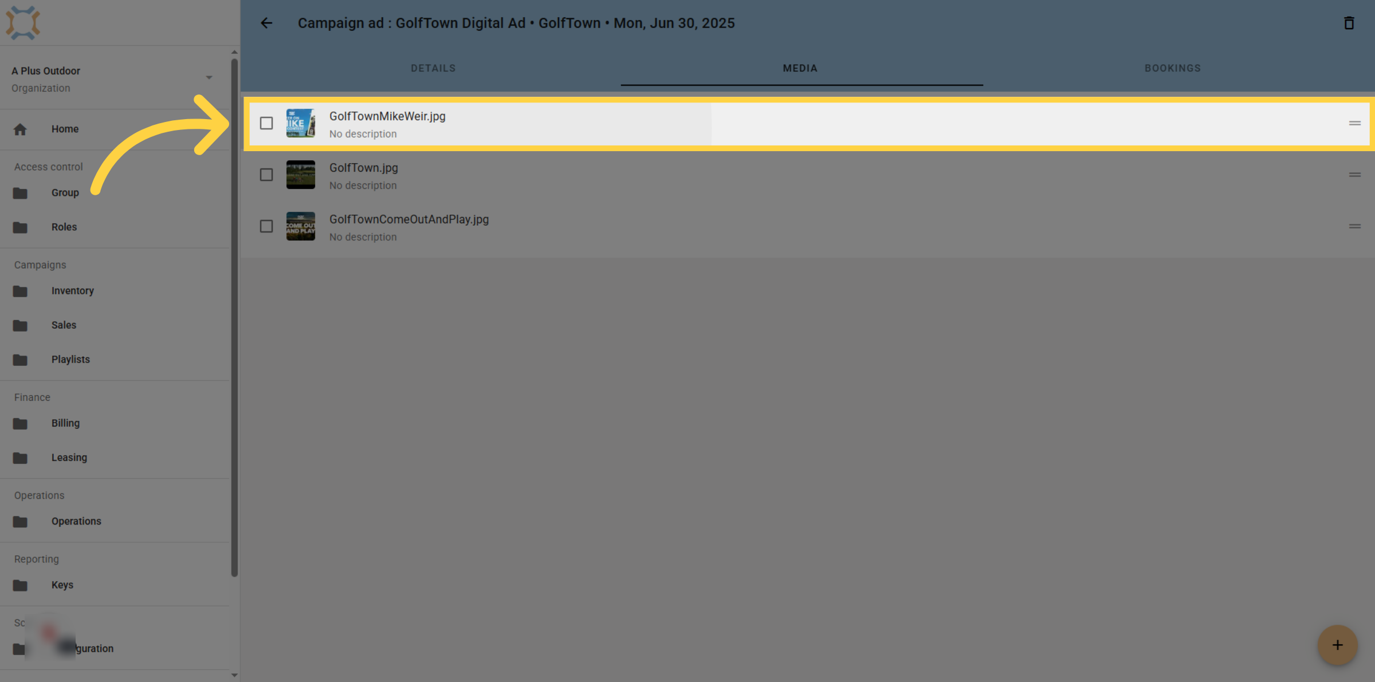
Task: Open Leasing in the sidebar
Action: (x=69, y=458)
